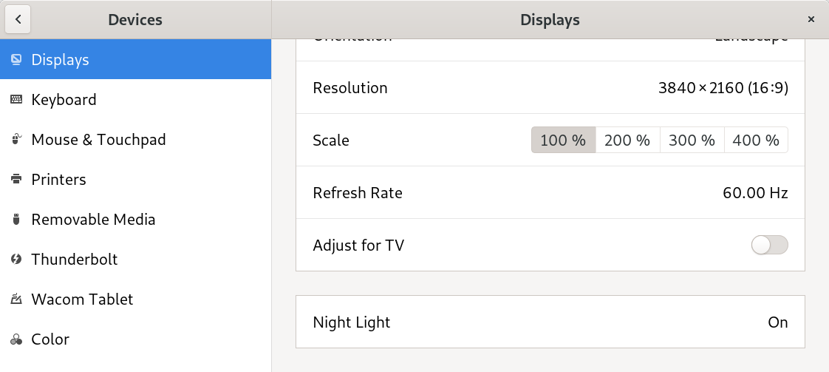The width and height of the screenshot is (829, 372).
Task: Select the 100 % scale option
Action: 564,141
